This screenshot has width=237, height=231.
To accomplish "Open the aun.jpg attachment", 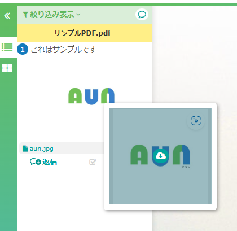I will click(x=41, y=149).
